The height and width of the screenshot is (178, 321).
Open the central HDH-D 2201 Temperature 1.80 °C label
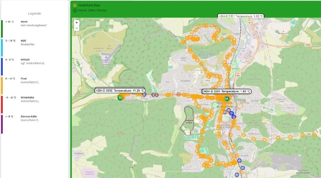[227, 91]
